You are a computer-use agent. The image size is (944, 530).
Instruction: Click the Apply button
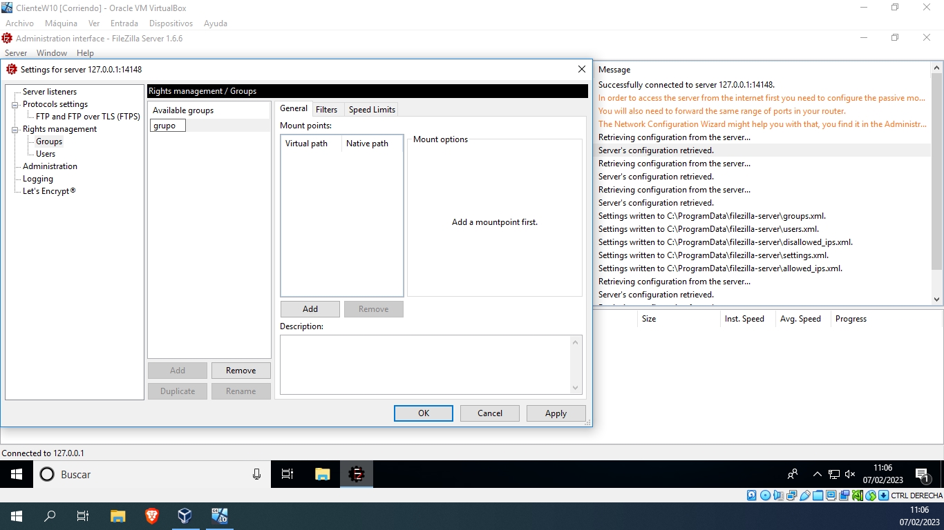(556, 413)
